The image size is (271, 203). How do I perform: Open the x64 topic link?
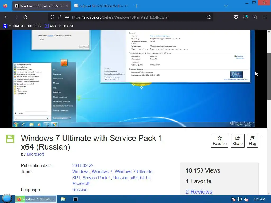[134, 178]
